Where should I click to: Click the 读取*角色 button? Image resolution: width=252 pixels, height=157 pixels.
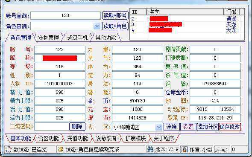pos(115,26)
